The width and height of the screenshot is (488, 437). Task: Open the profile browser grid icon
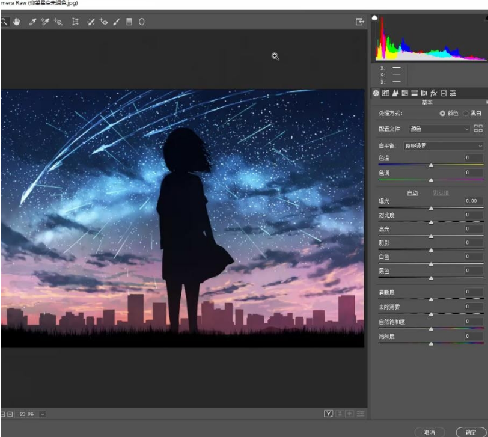(x=478, y=129)
